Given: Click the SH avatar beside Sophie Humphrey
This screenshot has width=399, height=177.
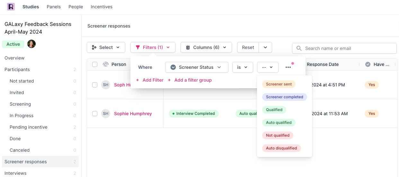Looking at the screenshot, I should [x=106, y=114].
